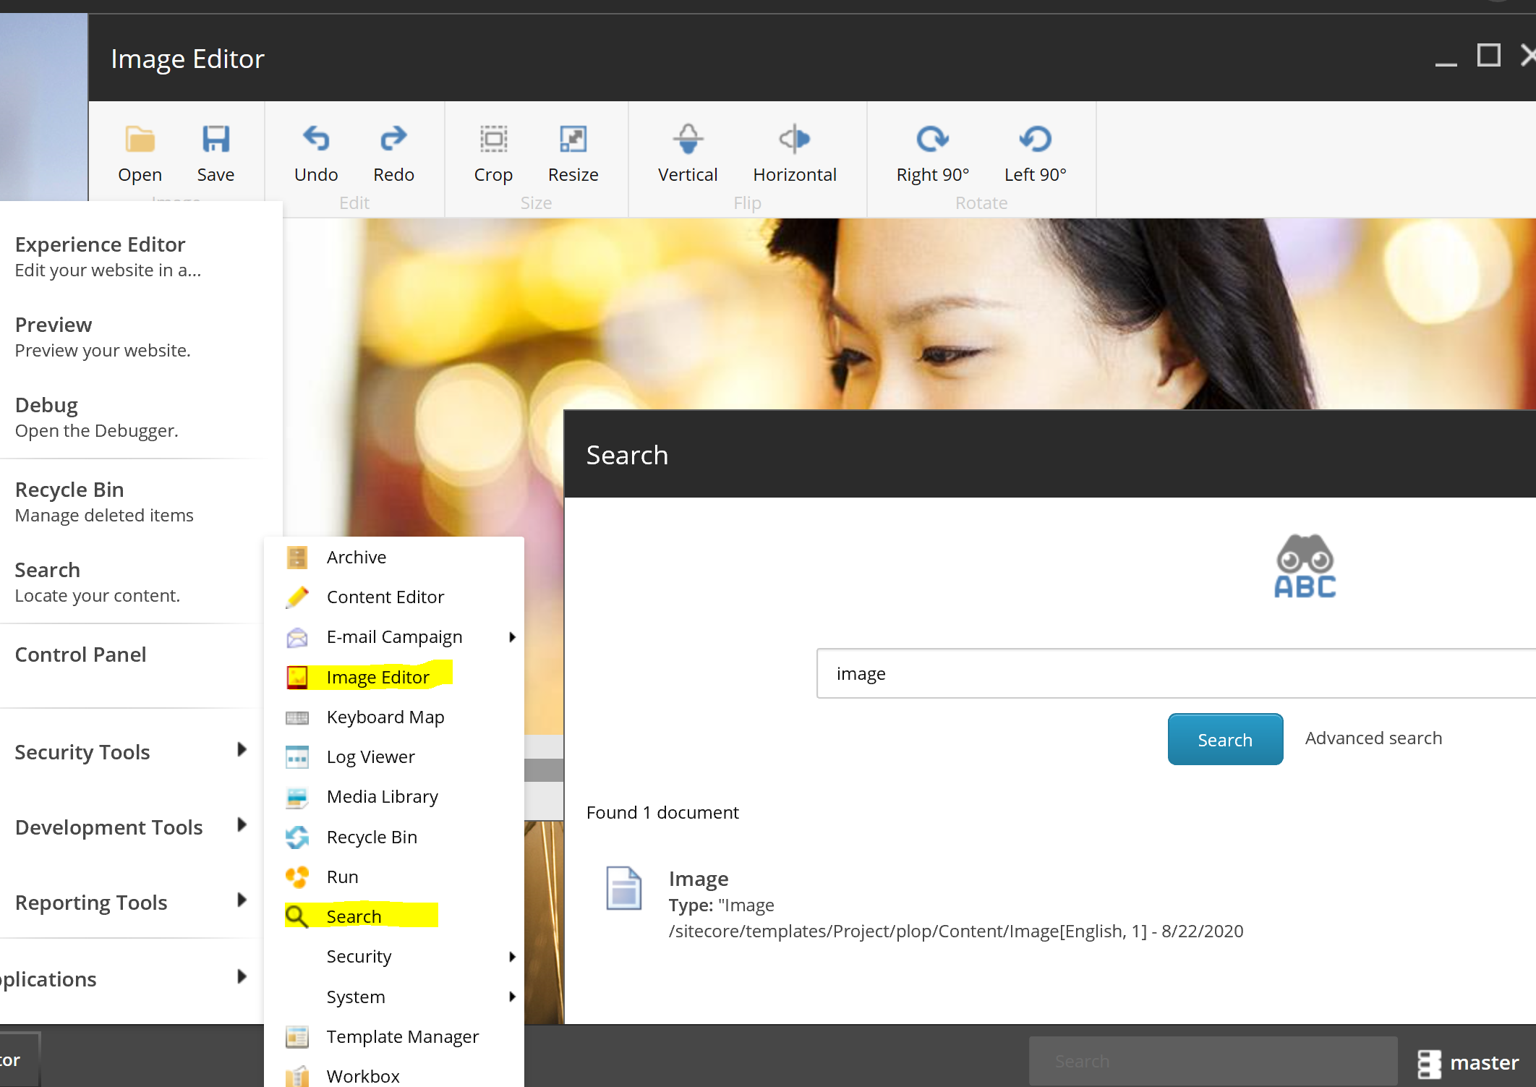Rotate image Right 90° icon
1536x1087 pixels.
(x=932, y=138)
